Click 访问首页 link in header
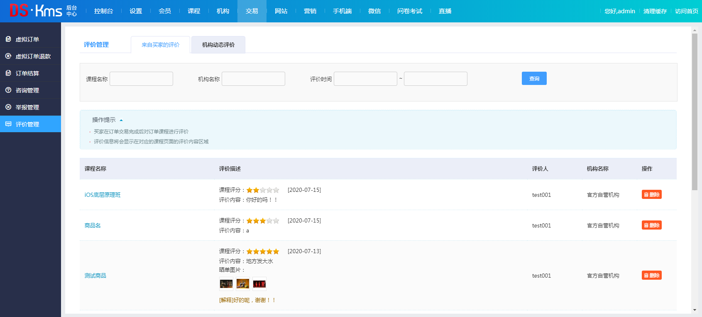Image resolution: width=702 pixels, height=317 pixels. coord(687,11)
